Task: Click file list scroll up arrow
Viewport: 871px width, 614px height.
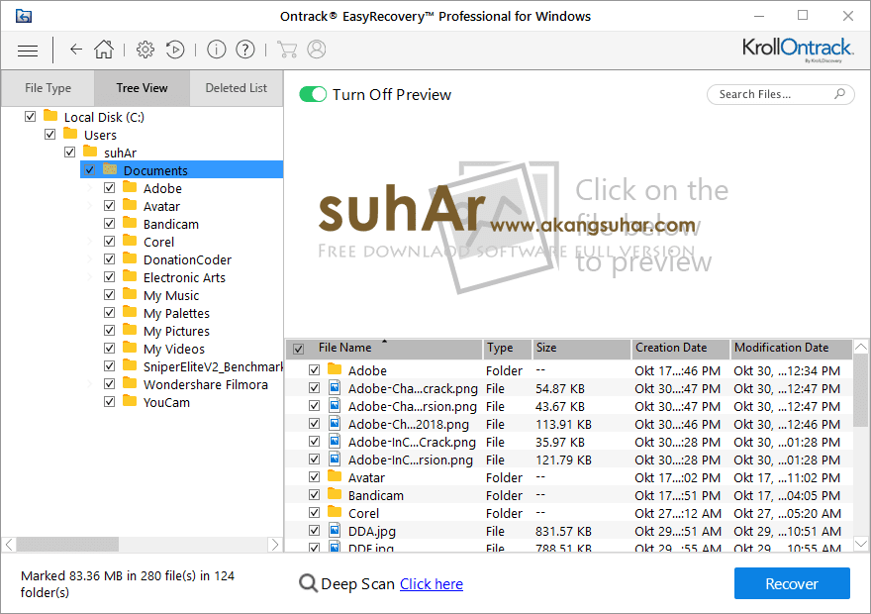Action: (x=860, y=348)
